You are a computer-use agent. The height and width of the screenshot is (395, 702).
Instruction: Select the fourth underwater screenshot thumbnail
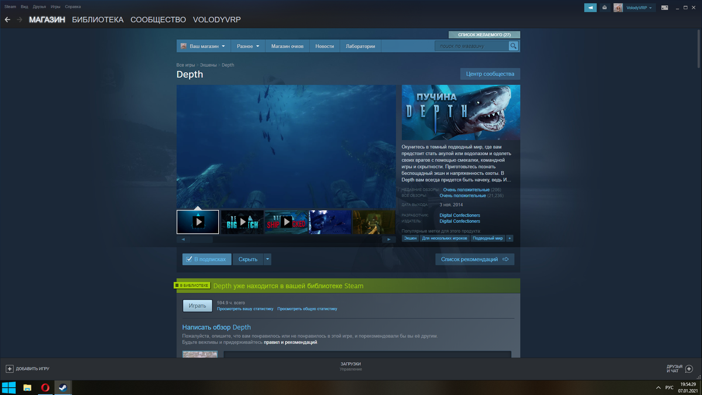[330, 222]
